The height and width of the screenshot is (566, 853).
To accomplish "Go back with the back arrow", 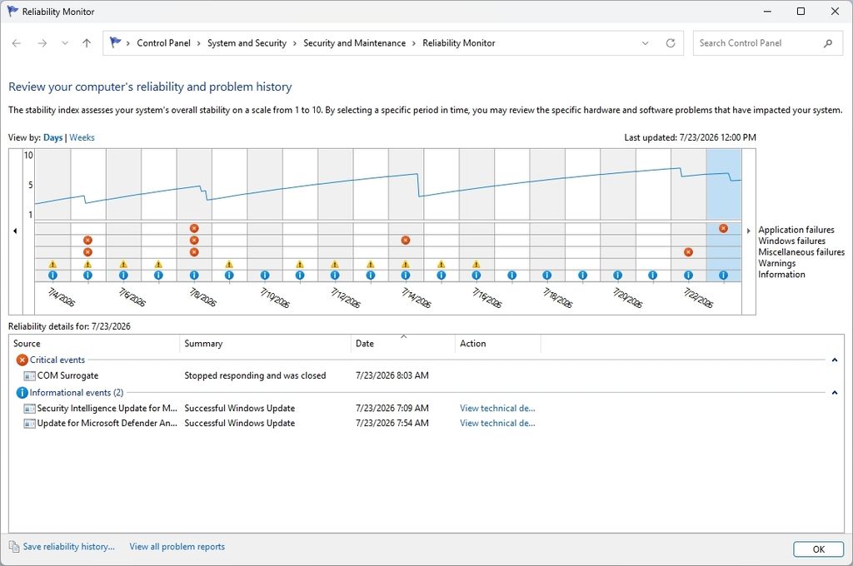I will click(x=17, y=43).
